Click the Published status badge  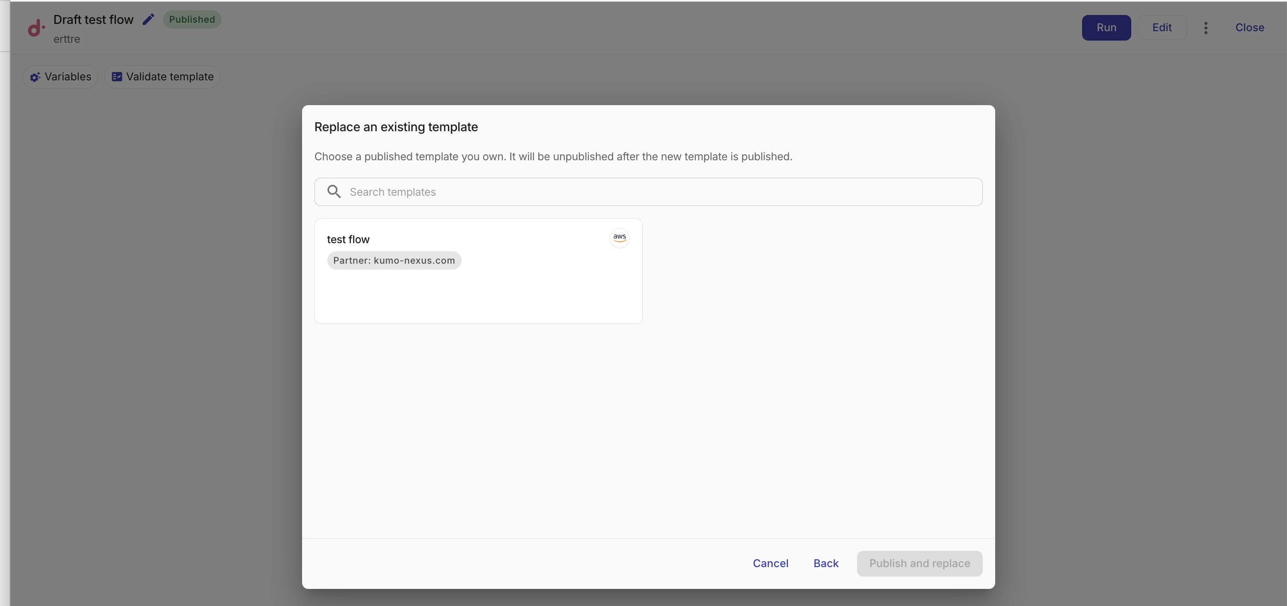pyautogui.click(x=192, y=20)
